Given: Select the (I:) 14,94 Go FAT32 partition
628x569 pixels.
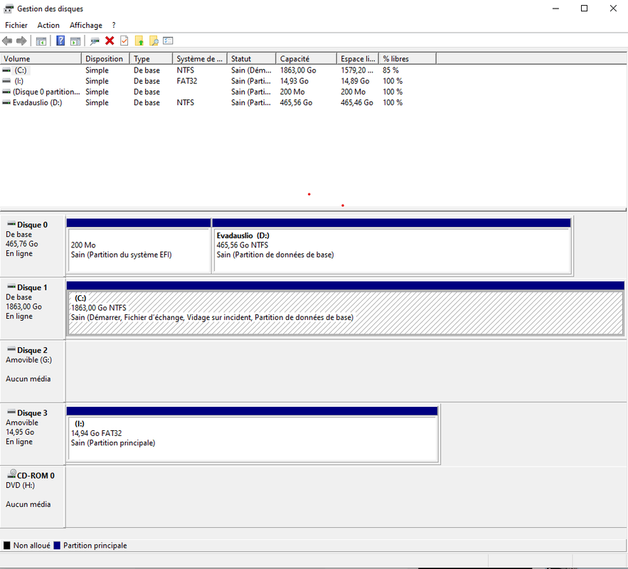Looking at the screenshot, I should pyautogui.click(x=252, y=434).
